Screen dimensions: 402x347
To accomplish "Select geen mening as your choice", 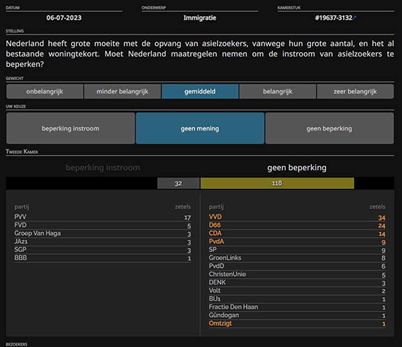I will point(200,129).
